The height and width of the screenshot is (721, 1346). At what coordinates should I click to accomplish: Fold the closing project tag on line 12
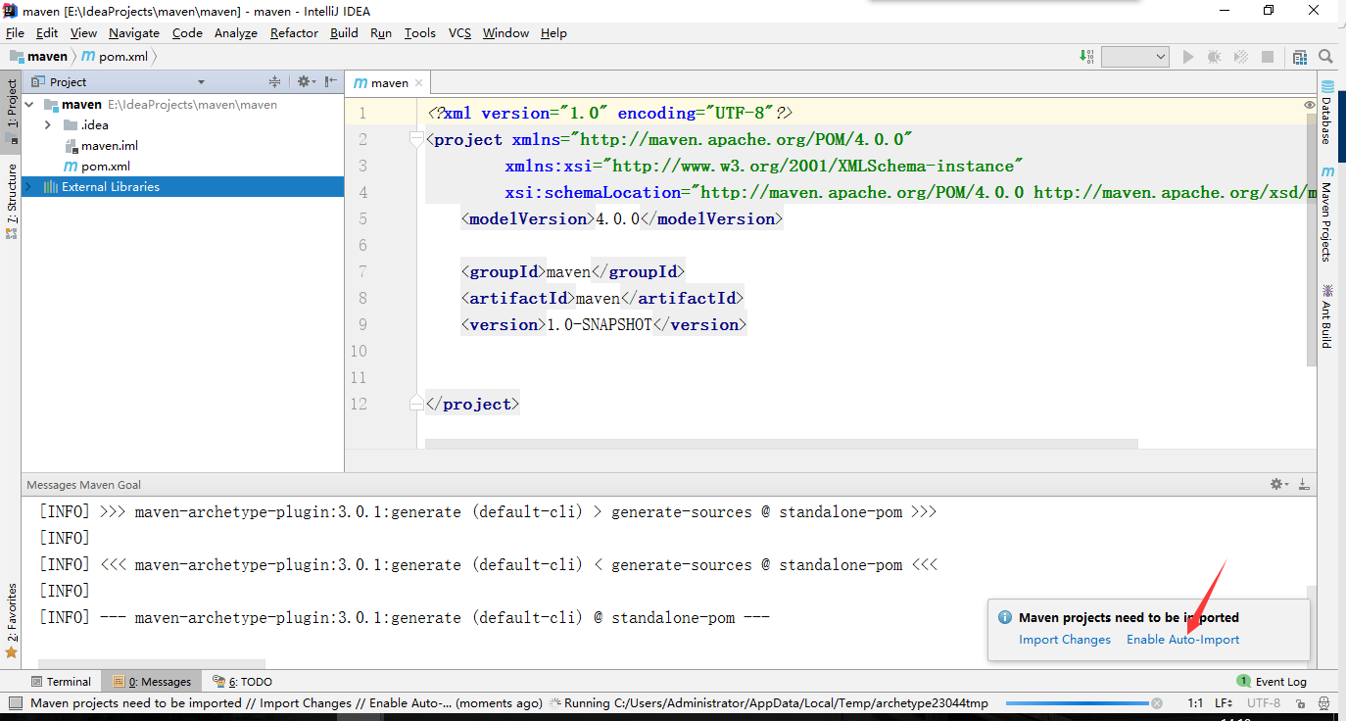416,404
